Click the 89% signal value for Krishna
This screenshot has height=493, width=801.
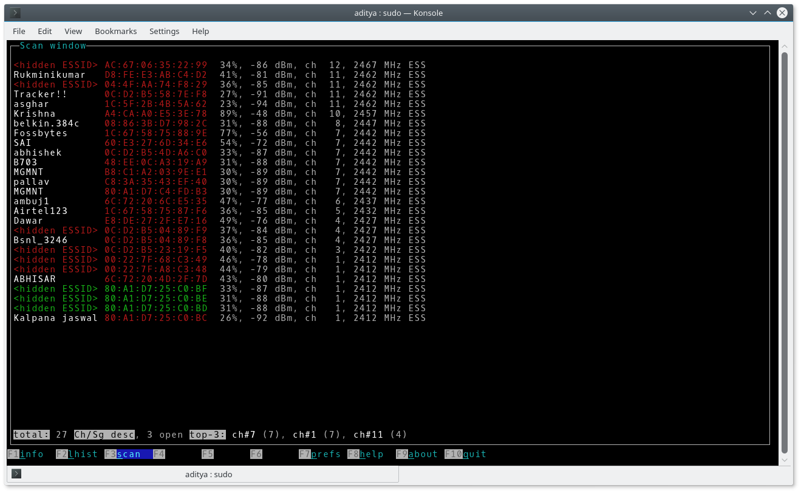coord(229,114)
